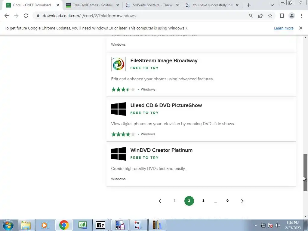The height and width of the screenshot is (231, 308).
Task: Go to next results page arrow
Action: (x=242, y=201)
